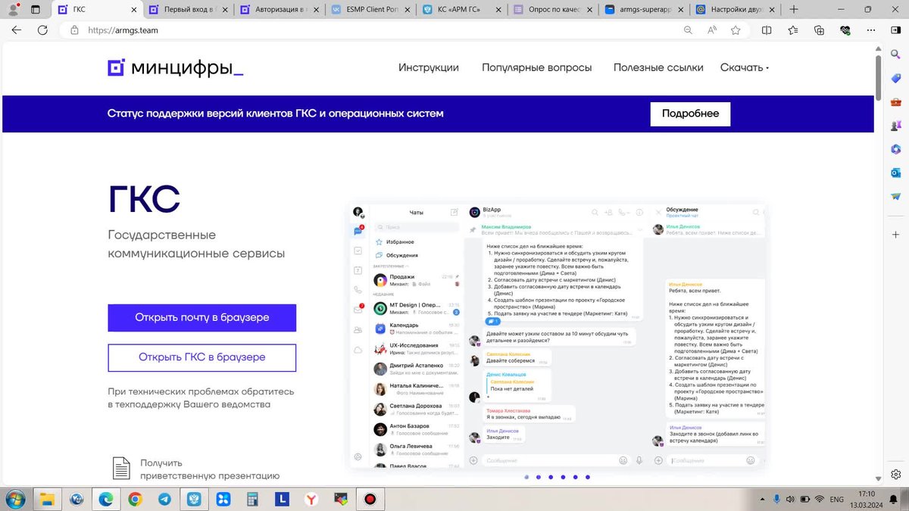Open Tools briefcase in Edge sidebar

coord(895,102)
